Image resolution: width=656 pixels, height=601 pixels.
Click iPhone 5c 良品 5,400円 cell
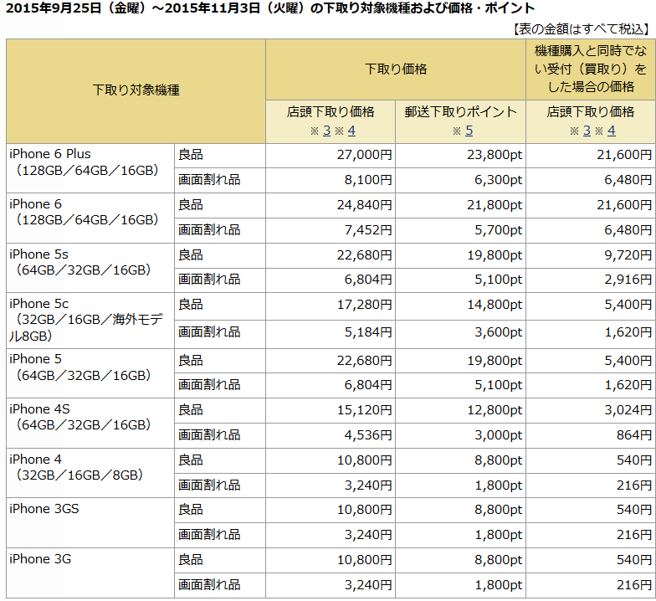(591, 306)
